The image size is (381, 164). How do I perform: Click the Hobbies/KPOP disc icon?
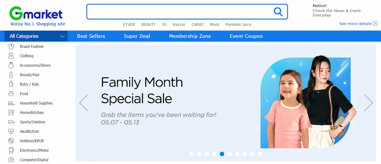click(x=11, y=141)
